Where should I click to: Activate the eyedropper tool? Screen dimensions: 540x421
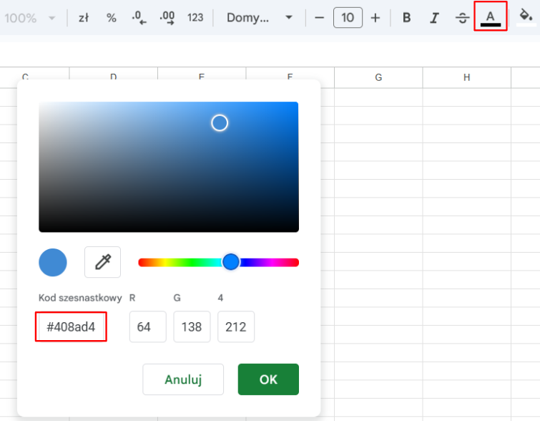click(x=102, y=262)
